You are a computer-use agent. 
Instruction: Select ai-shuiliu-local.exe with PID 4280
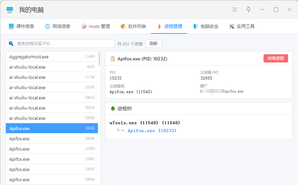pos(52,67)
